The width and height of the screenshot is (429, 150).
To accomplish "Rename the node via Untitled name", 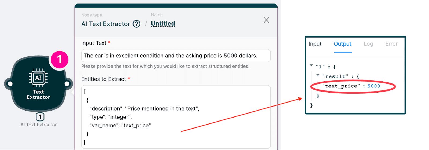I will coord(163,24).
